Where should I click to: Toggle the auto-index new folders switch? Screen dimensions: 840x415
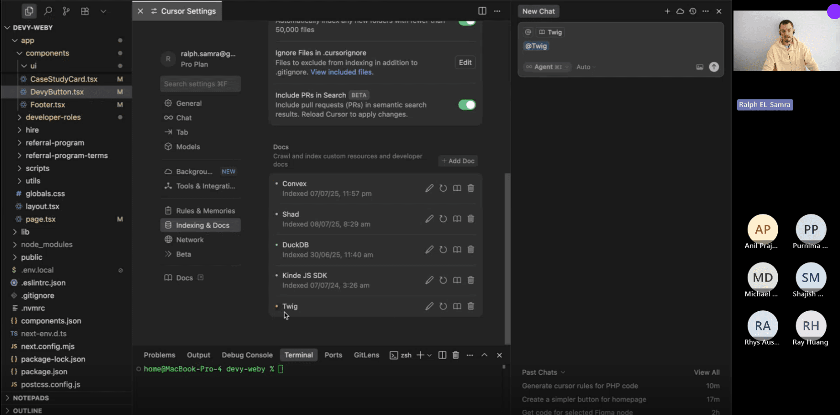[x=467, y=22]
